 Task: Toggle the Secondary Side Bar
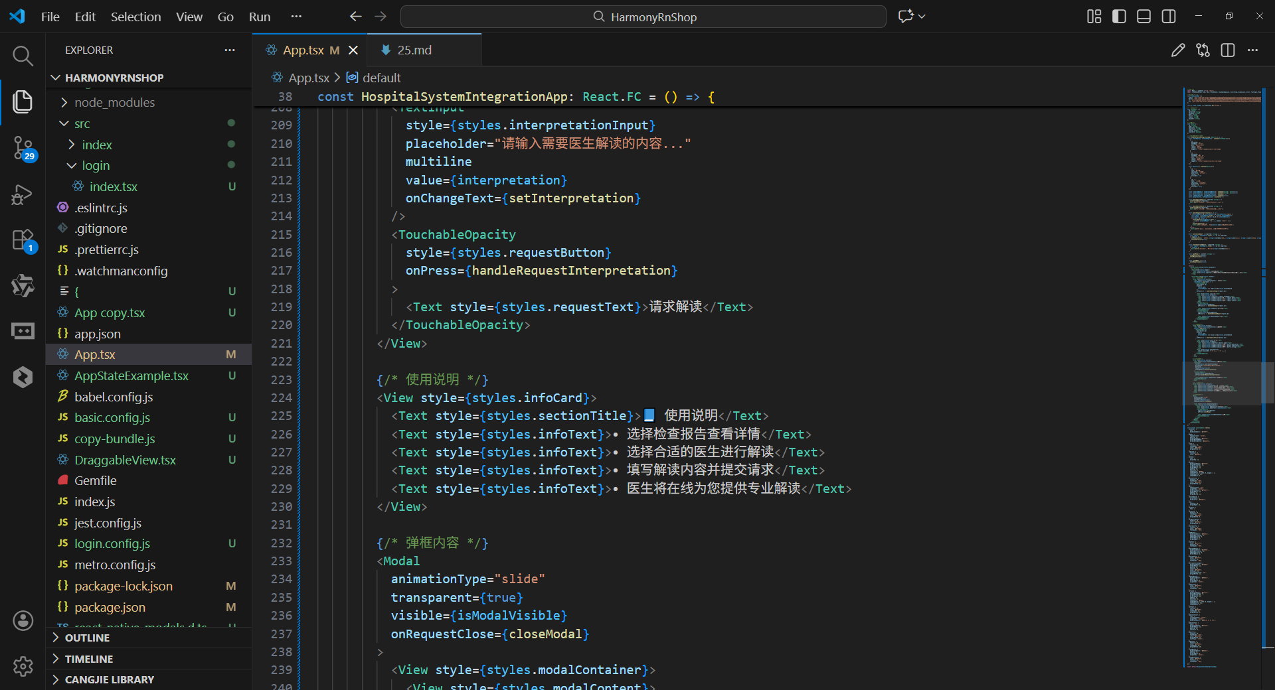[x=1169, y=17]
